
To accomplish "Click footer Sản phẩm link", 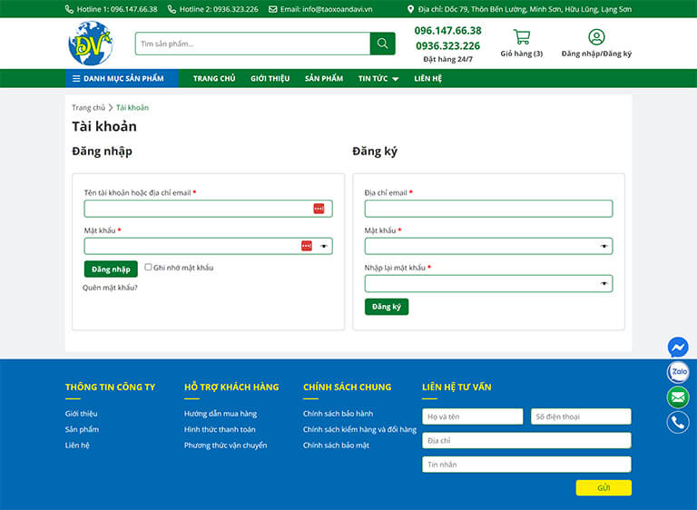I will click(82, 429).
